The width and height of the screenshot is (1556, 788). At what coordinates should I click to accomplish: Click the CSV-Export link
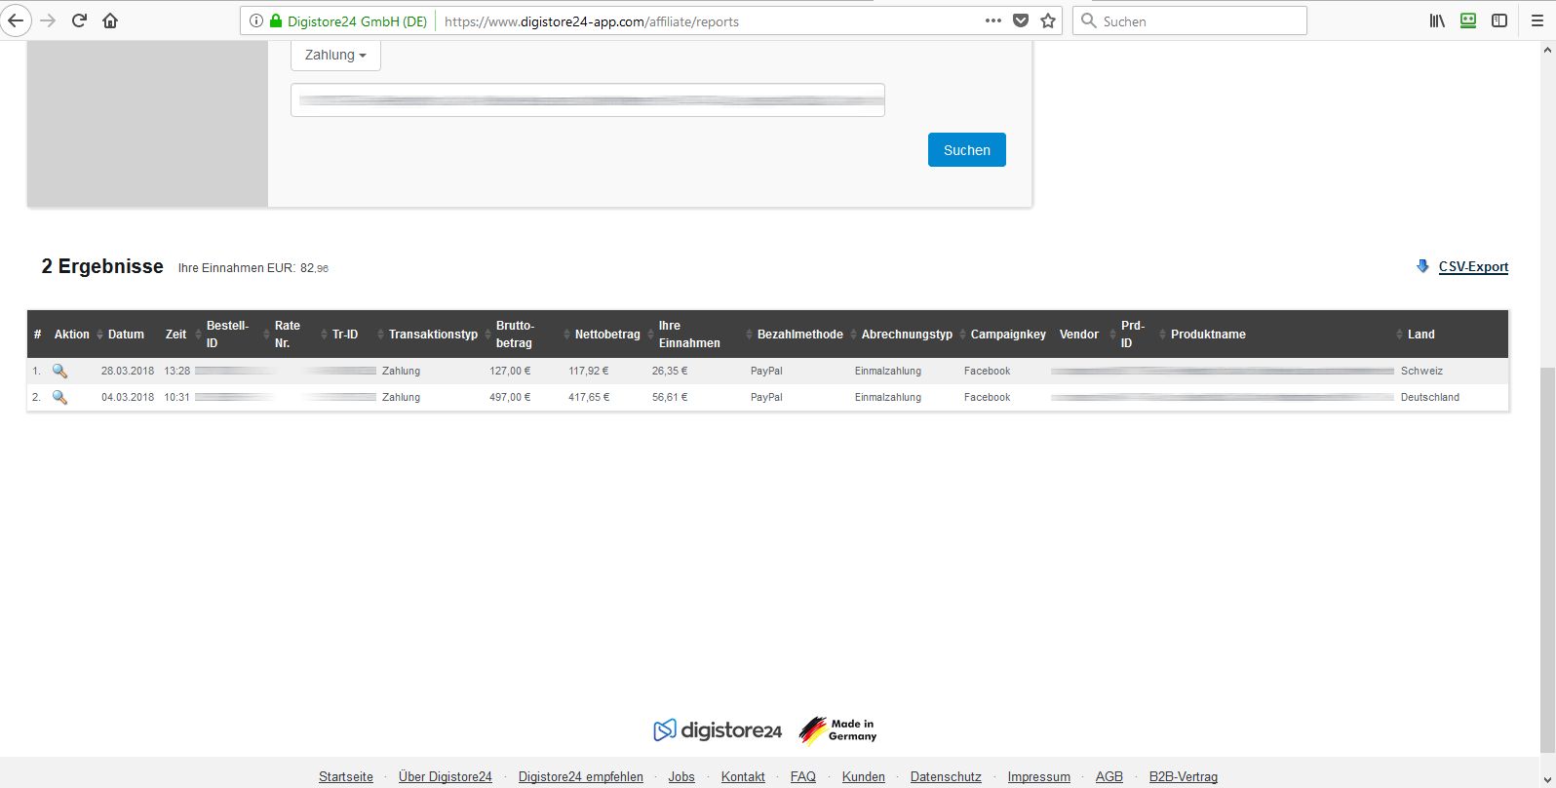pos(1473,267)
